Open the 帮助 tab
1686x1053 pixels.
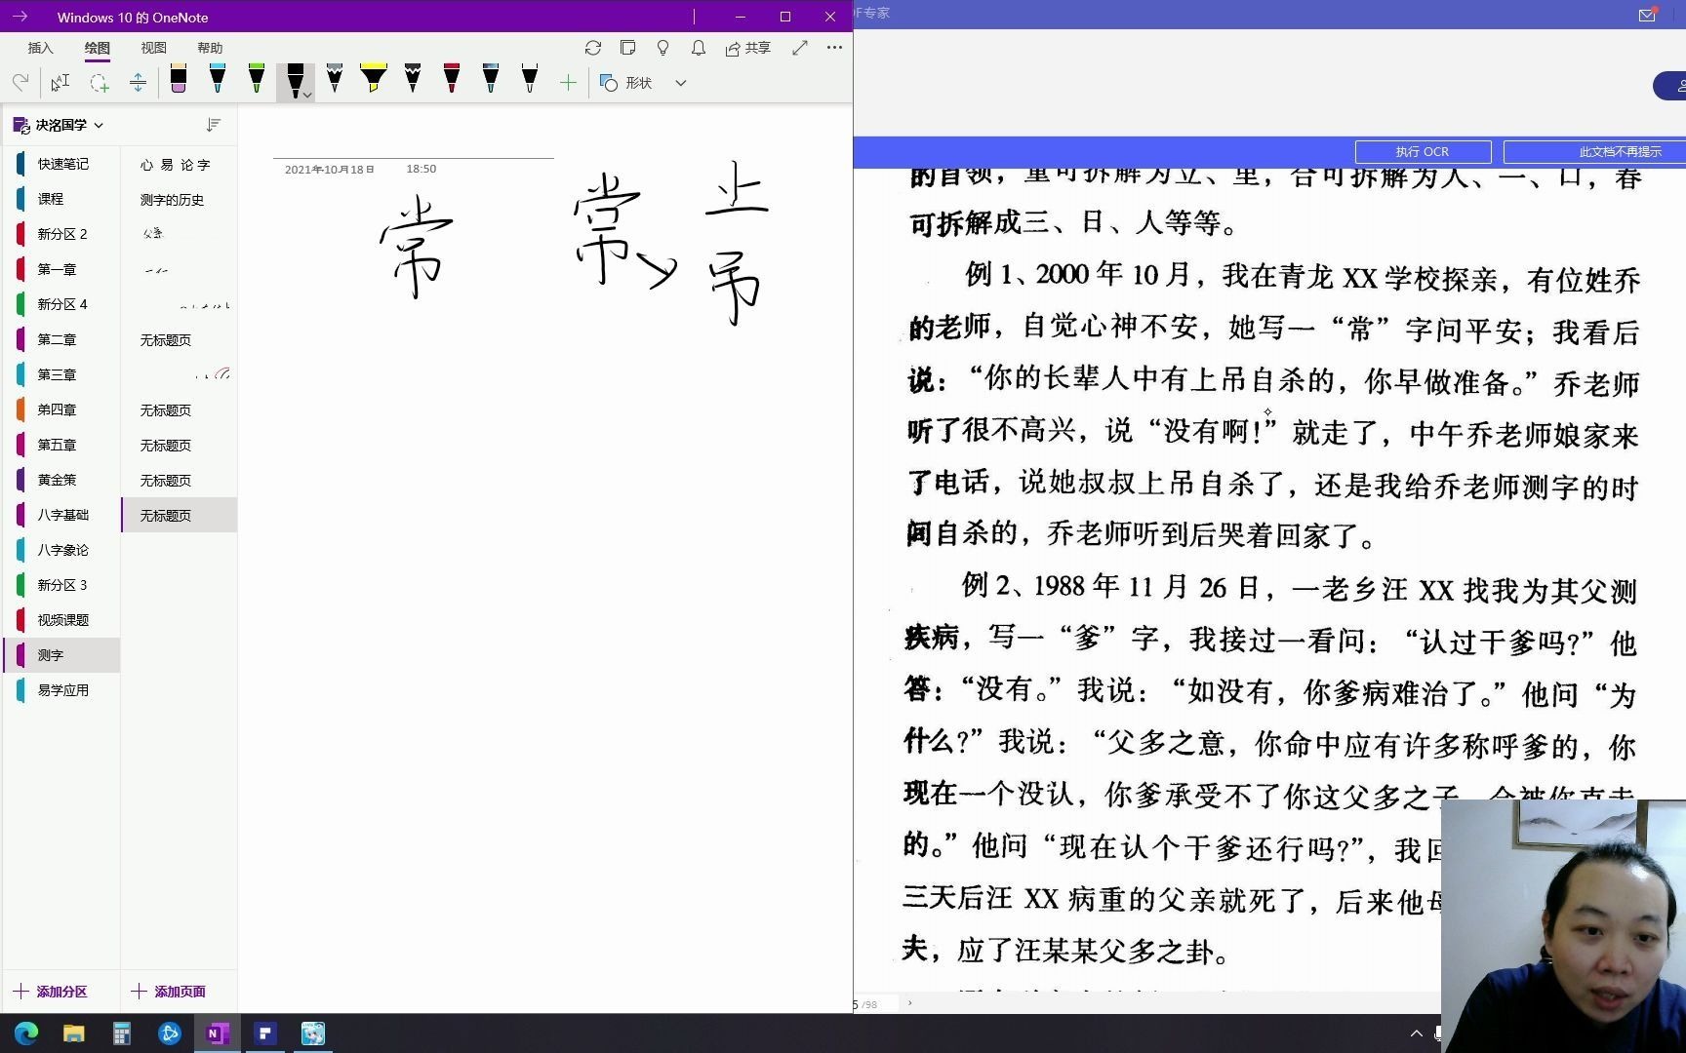(x=210, y=48)
